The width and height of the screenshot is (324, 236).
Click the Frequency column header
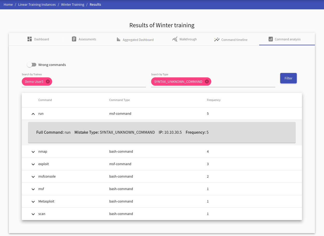pos(214,100)
